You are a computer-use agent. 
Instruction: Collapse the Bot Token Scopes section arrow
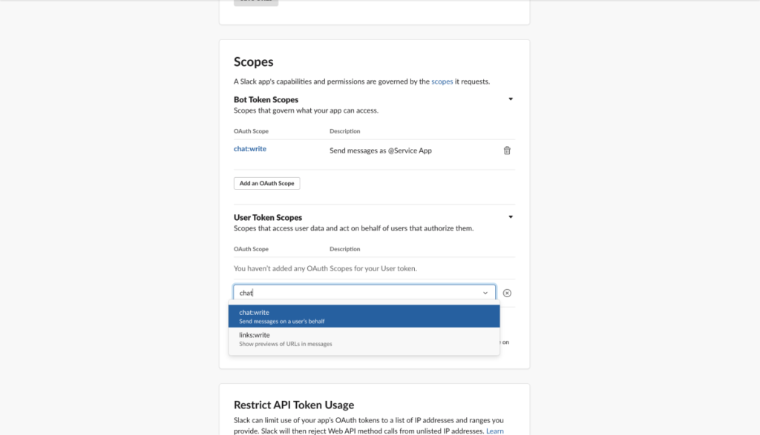[510, 99]
